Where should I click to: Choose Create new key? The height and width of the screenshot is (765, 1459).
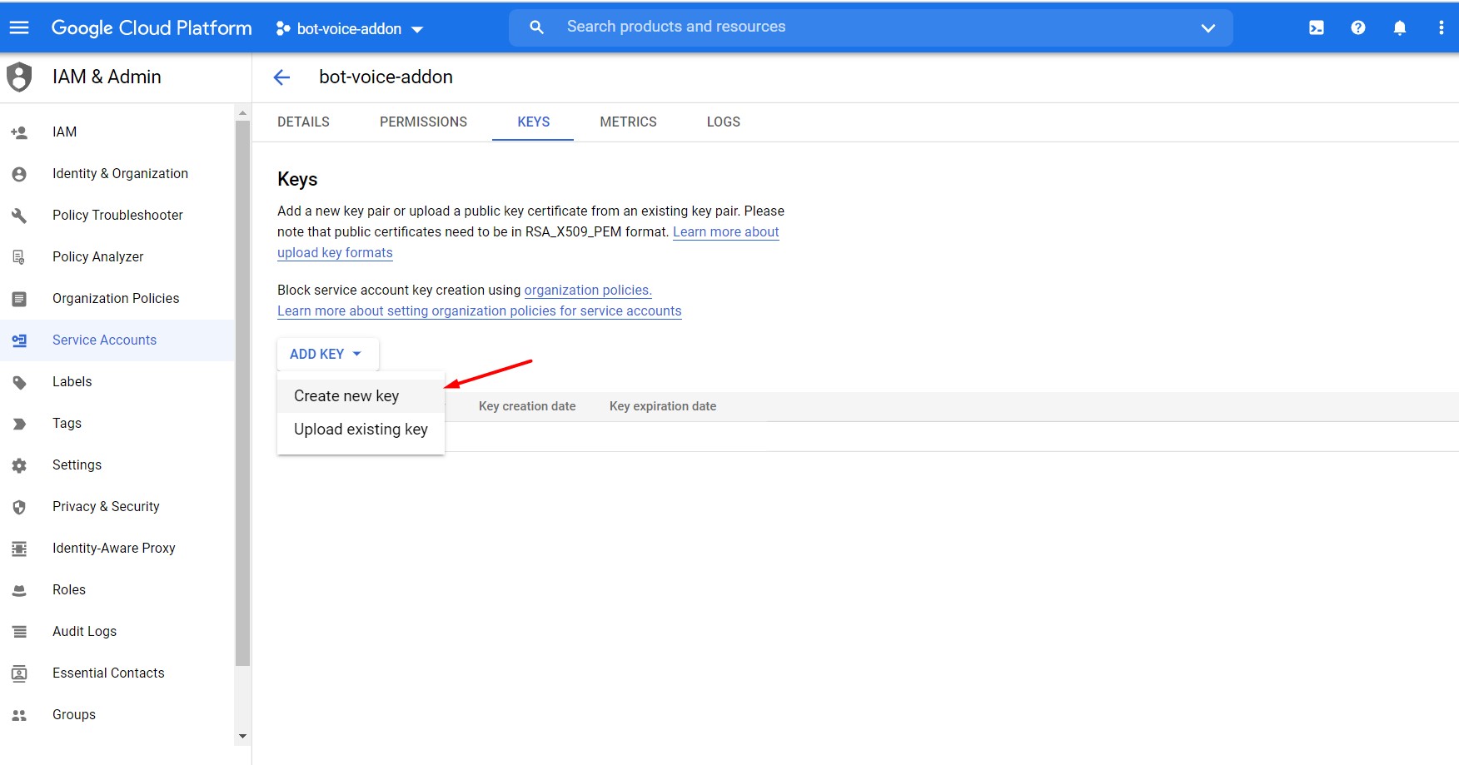coord(361,396)
